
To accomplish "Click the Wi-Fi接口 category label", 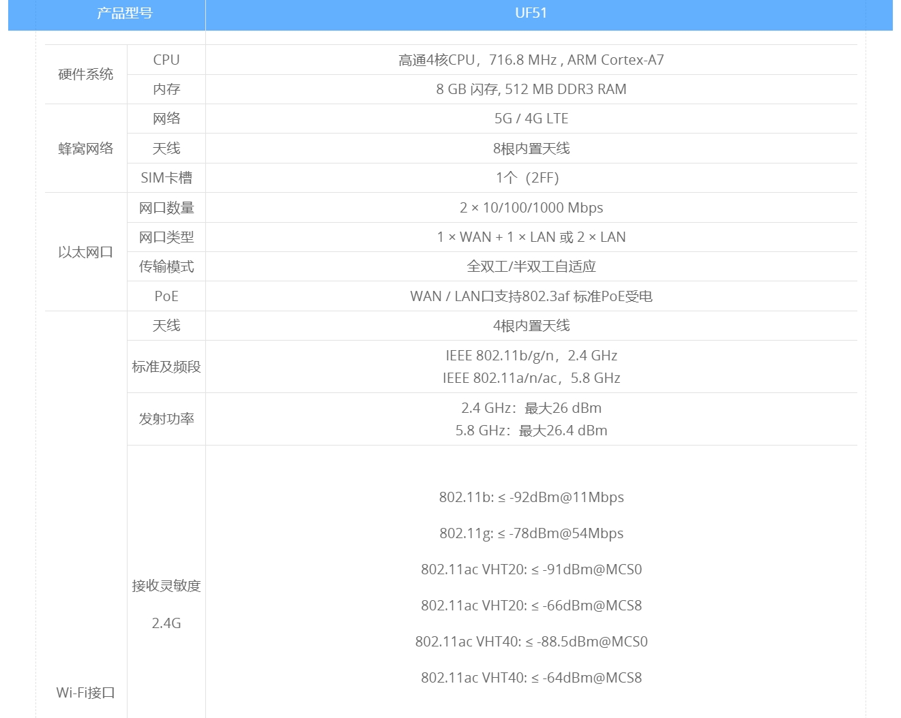I will pyautogui.click(x=85, y=693).
